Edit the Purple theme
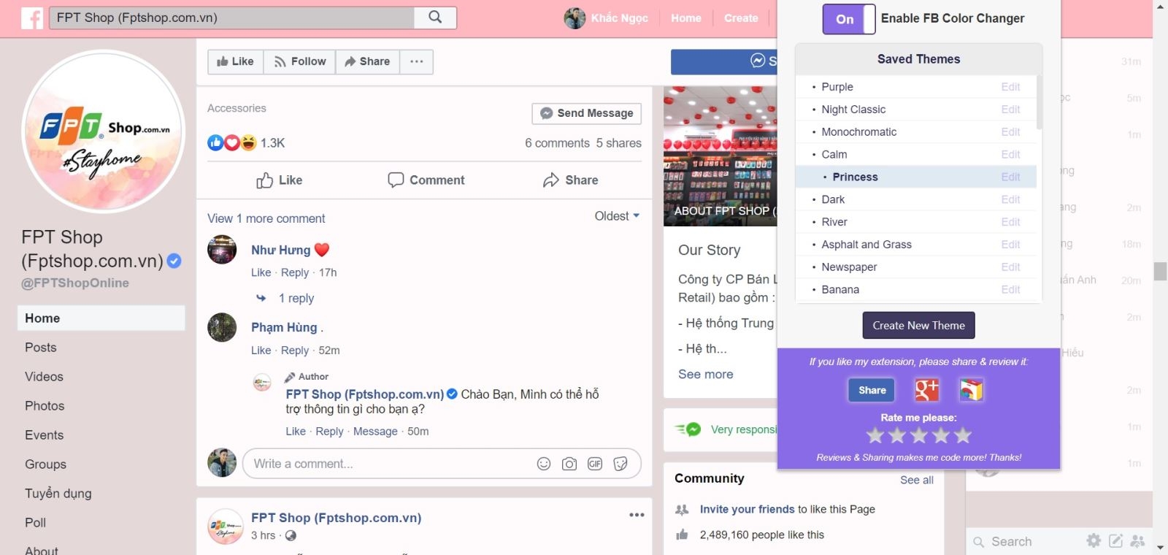 1010,87
